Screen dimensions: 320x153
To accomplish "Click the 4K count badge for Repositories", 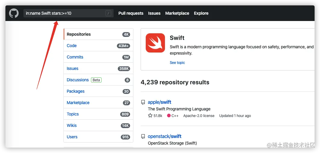I will point(126,34).
